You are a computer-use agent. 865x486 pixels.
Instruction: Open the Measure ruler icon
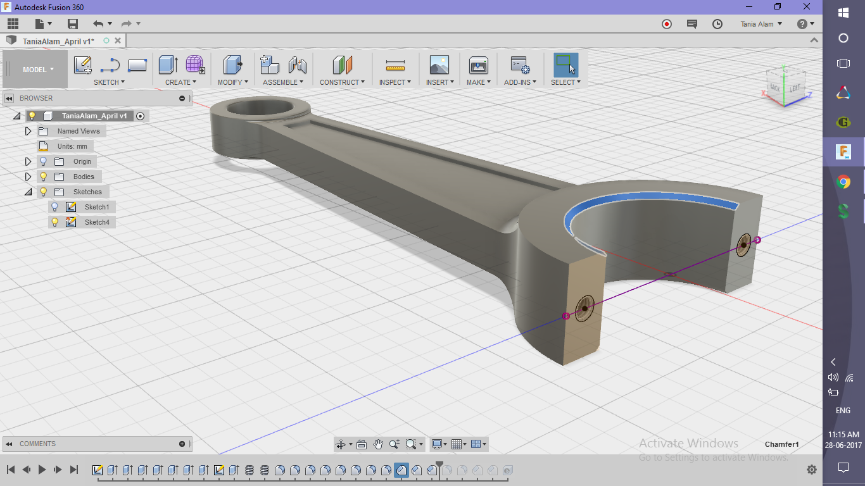(x=395, y=65)
